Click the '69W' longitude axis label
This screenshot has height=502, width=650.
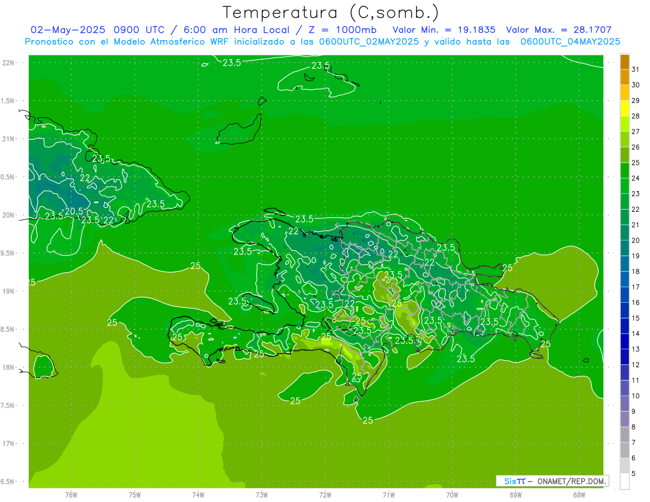(x=516, y=494)
